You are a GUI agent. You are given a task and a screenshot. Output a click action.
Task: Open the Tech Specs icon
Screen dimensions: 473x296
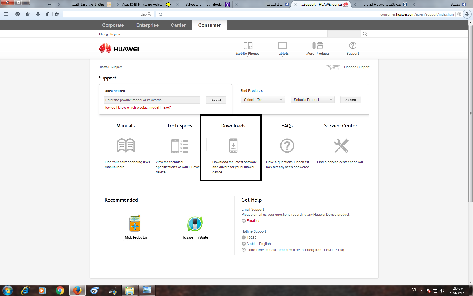coord(180,146)
